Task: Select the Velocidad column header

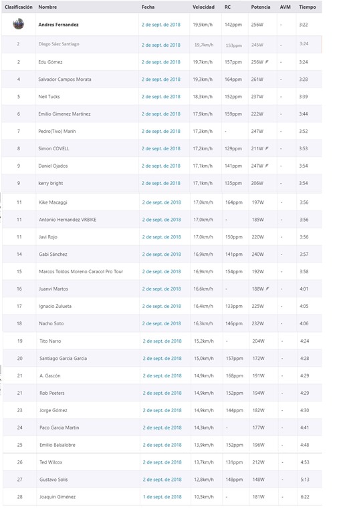Action: [203, 7]
